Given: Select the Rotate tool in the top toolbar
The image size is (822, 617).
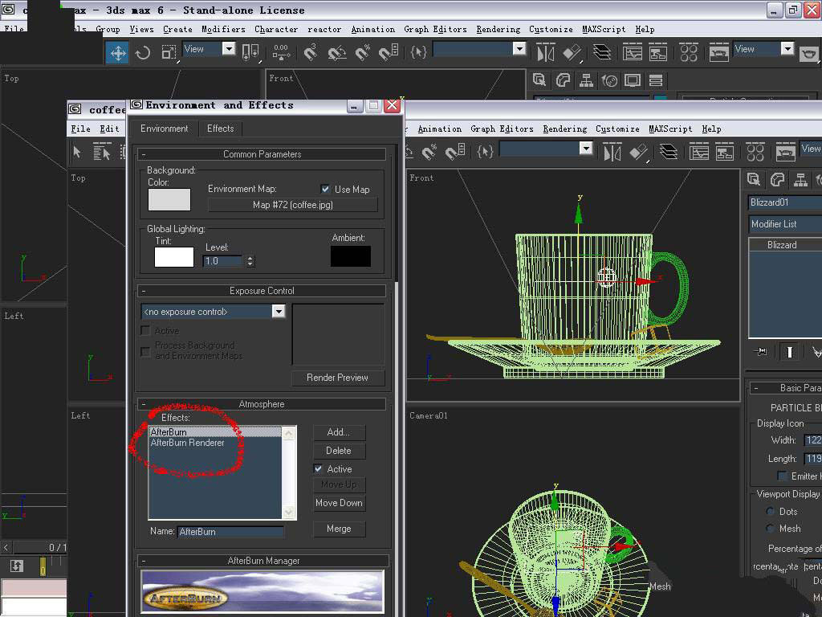Looking at the screenshot, I should coord(143,53).
